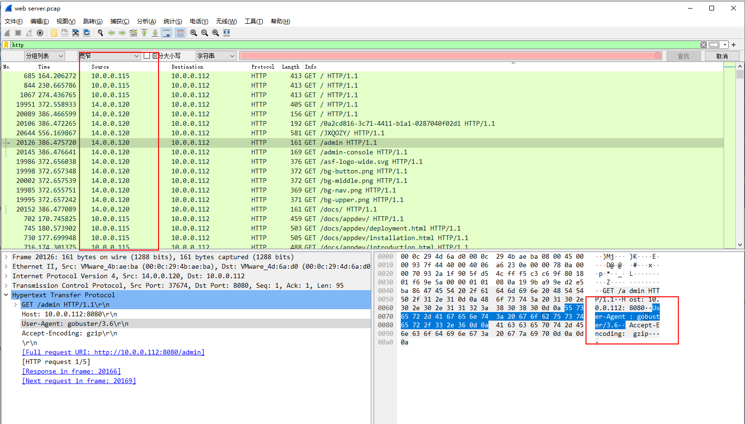Go back to previous packet arrow
Image resolution: width=745 pixels, height=424 pixels.
(x=111, y=33)
